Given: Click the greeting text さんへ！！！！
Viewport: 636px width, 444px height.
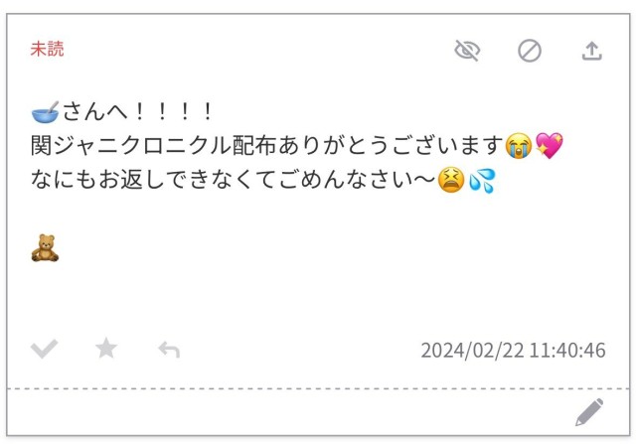Looking at the screenshot, I should 137,111.
